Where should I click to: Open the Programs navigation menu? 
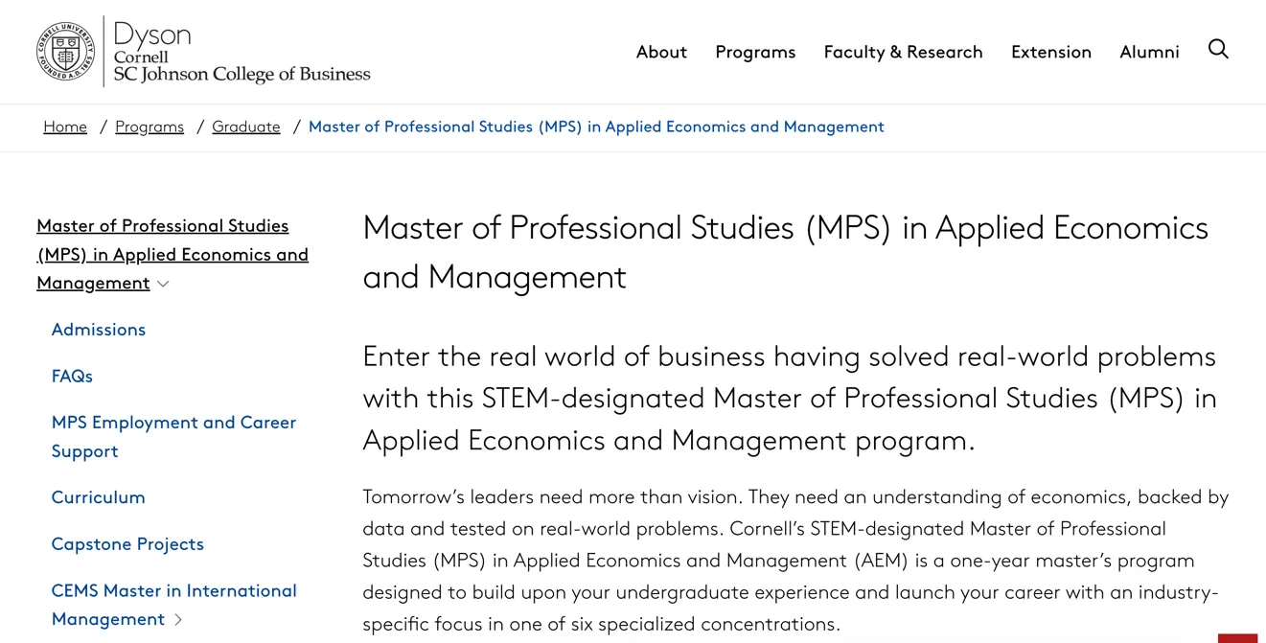click(755, 52)
